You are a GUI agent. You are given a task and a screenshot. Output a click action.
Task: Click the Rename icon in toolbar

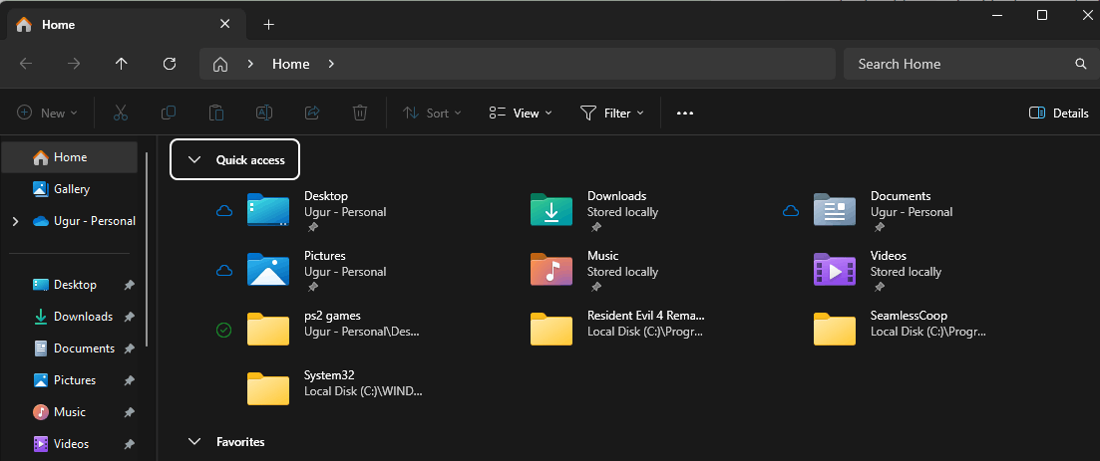point(263,113)
